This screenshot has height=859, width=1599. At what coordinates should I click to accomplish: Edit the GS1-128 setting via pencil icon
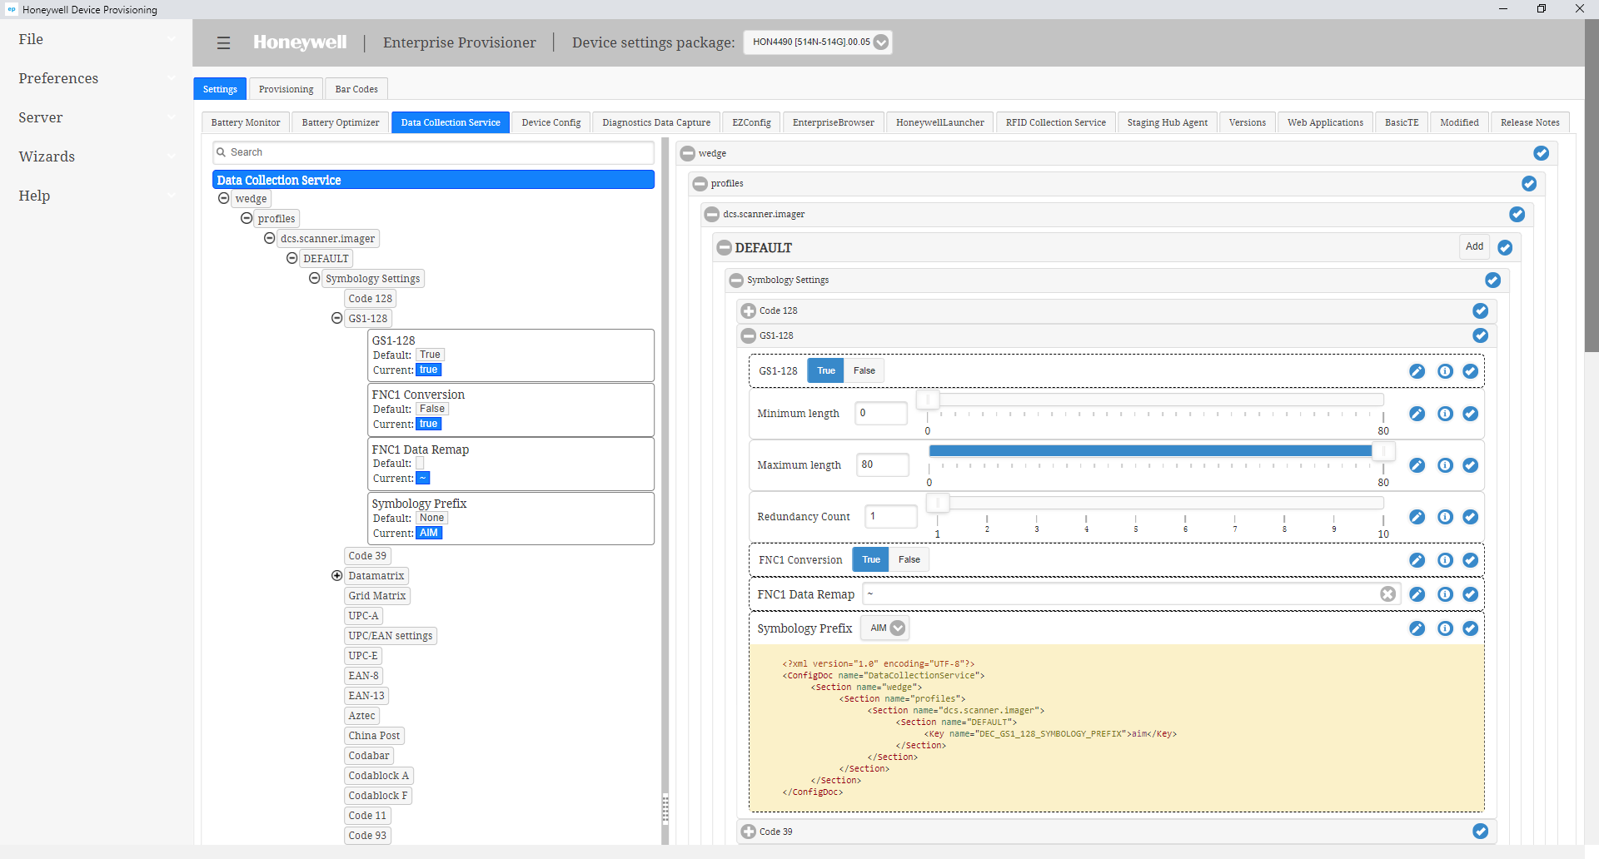click(1417, 371)
